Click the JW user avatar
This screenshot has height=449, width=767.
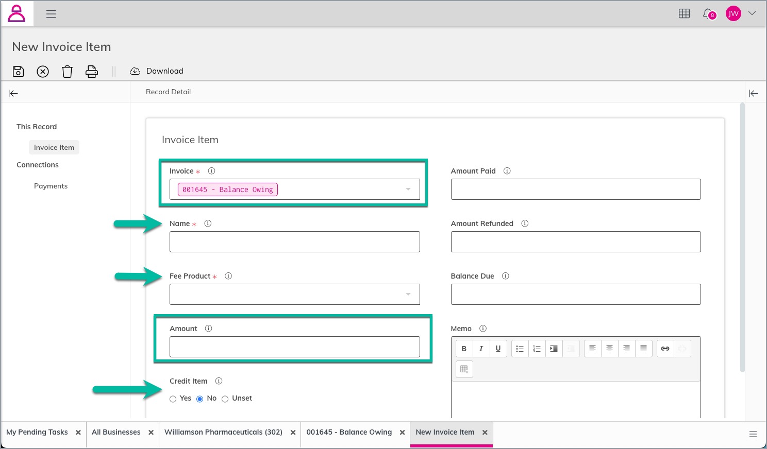pyautogui.click(x=733, y=14)
